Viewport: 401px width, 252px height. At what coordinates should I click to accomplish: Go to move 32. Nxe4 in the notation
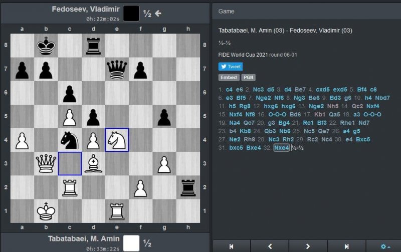pyautogui.click(x=282, y=148)
